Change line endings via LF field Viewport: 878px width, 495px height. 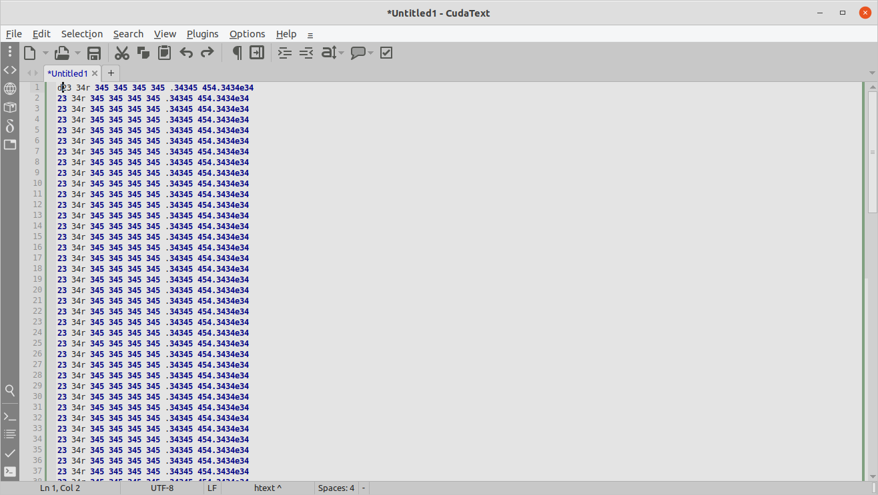pyautogui.click(x=212, y=488)
